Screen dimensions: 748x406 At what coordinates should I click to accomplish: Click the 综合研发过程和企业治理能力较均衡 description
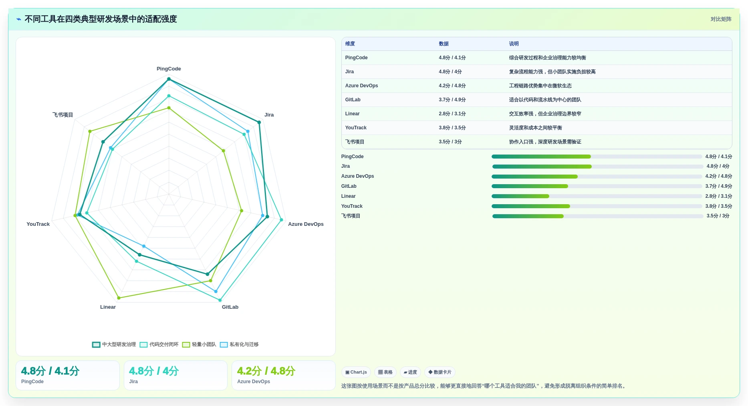[547, 58]
